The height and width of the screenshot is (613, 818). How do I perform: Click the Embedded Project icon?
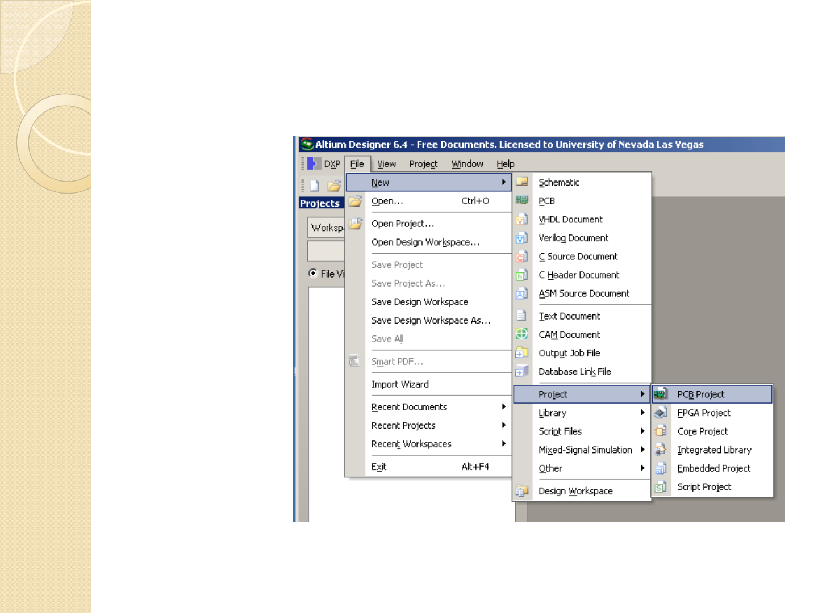660,468
